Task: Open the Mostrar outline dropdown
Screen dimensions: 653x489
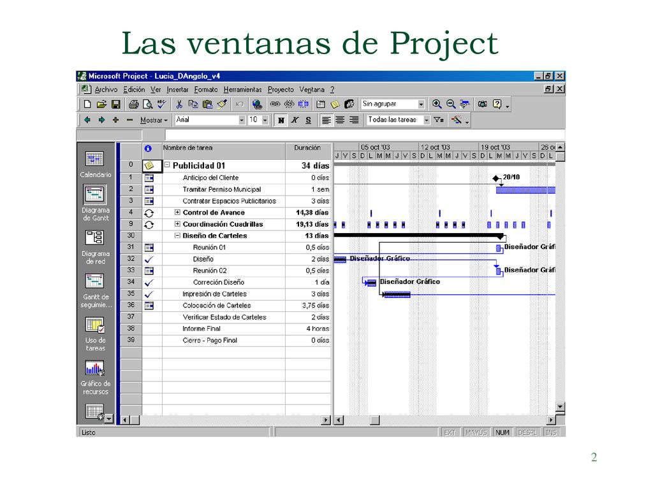Action: (x=154, y=120)
